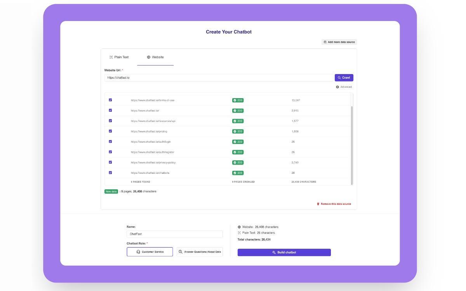Click the globe icon on the Website tab

click(148, 57)
